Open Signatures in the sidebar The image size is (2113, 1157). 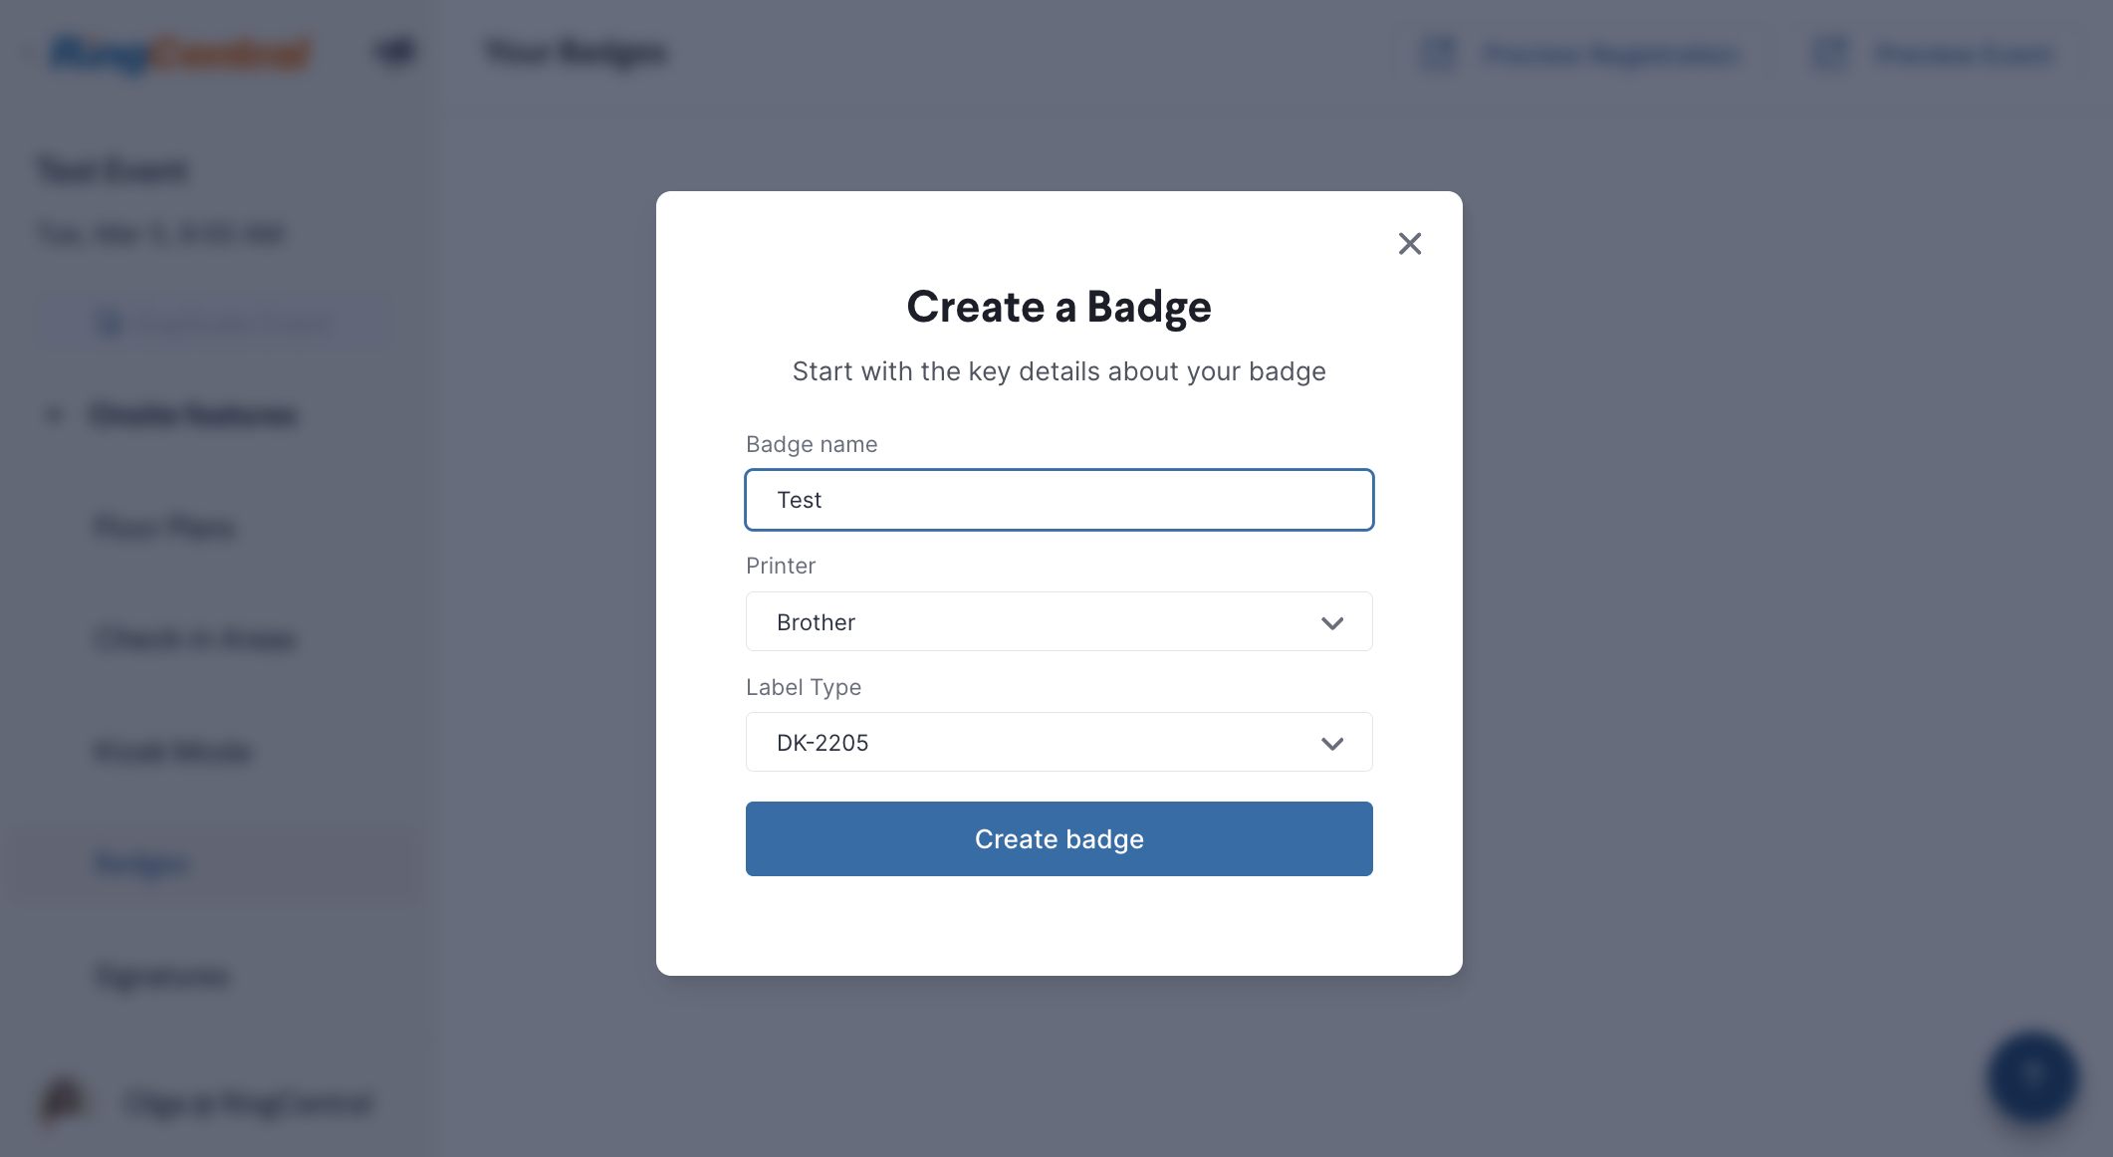tap(162, 976)
